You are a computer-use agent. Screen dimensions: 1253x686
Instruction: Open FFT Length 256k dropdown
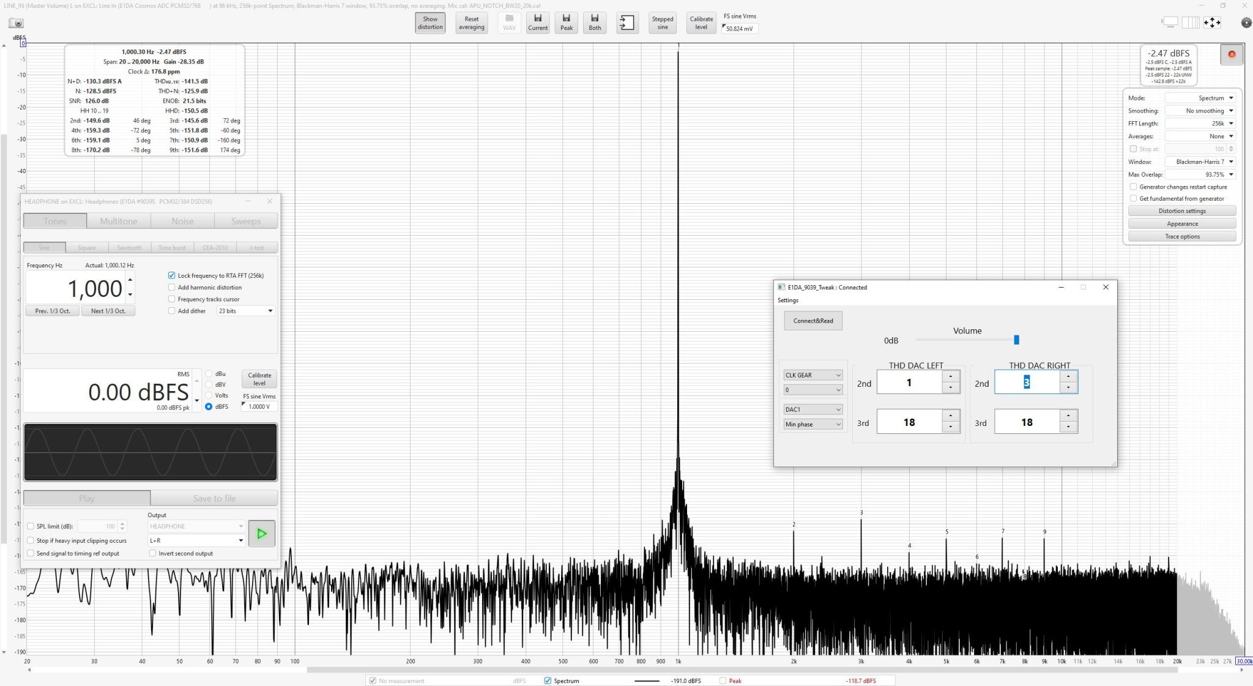1200,124
